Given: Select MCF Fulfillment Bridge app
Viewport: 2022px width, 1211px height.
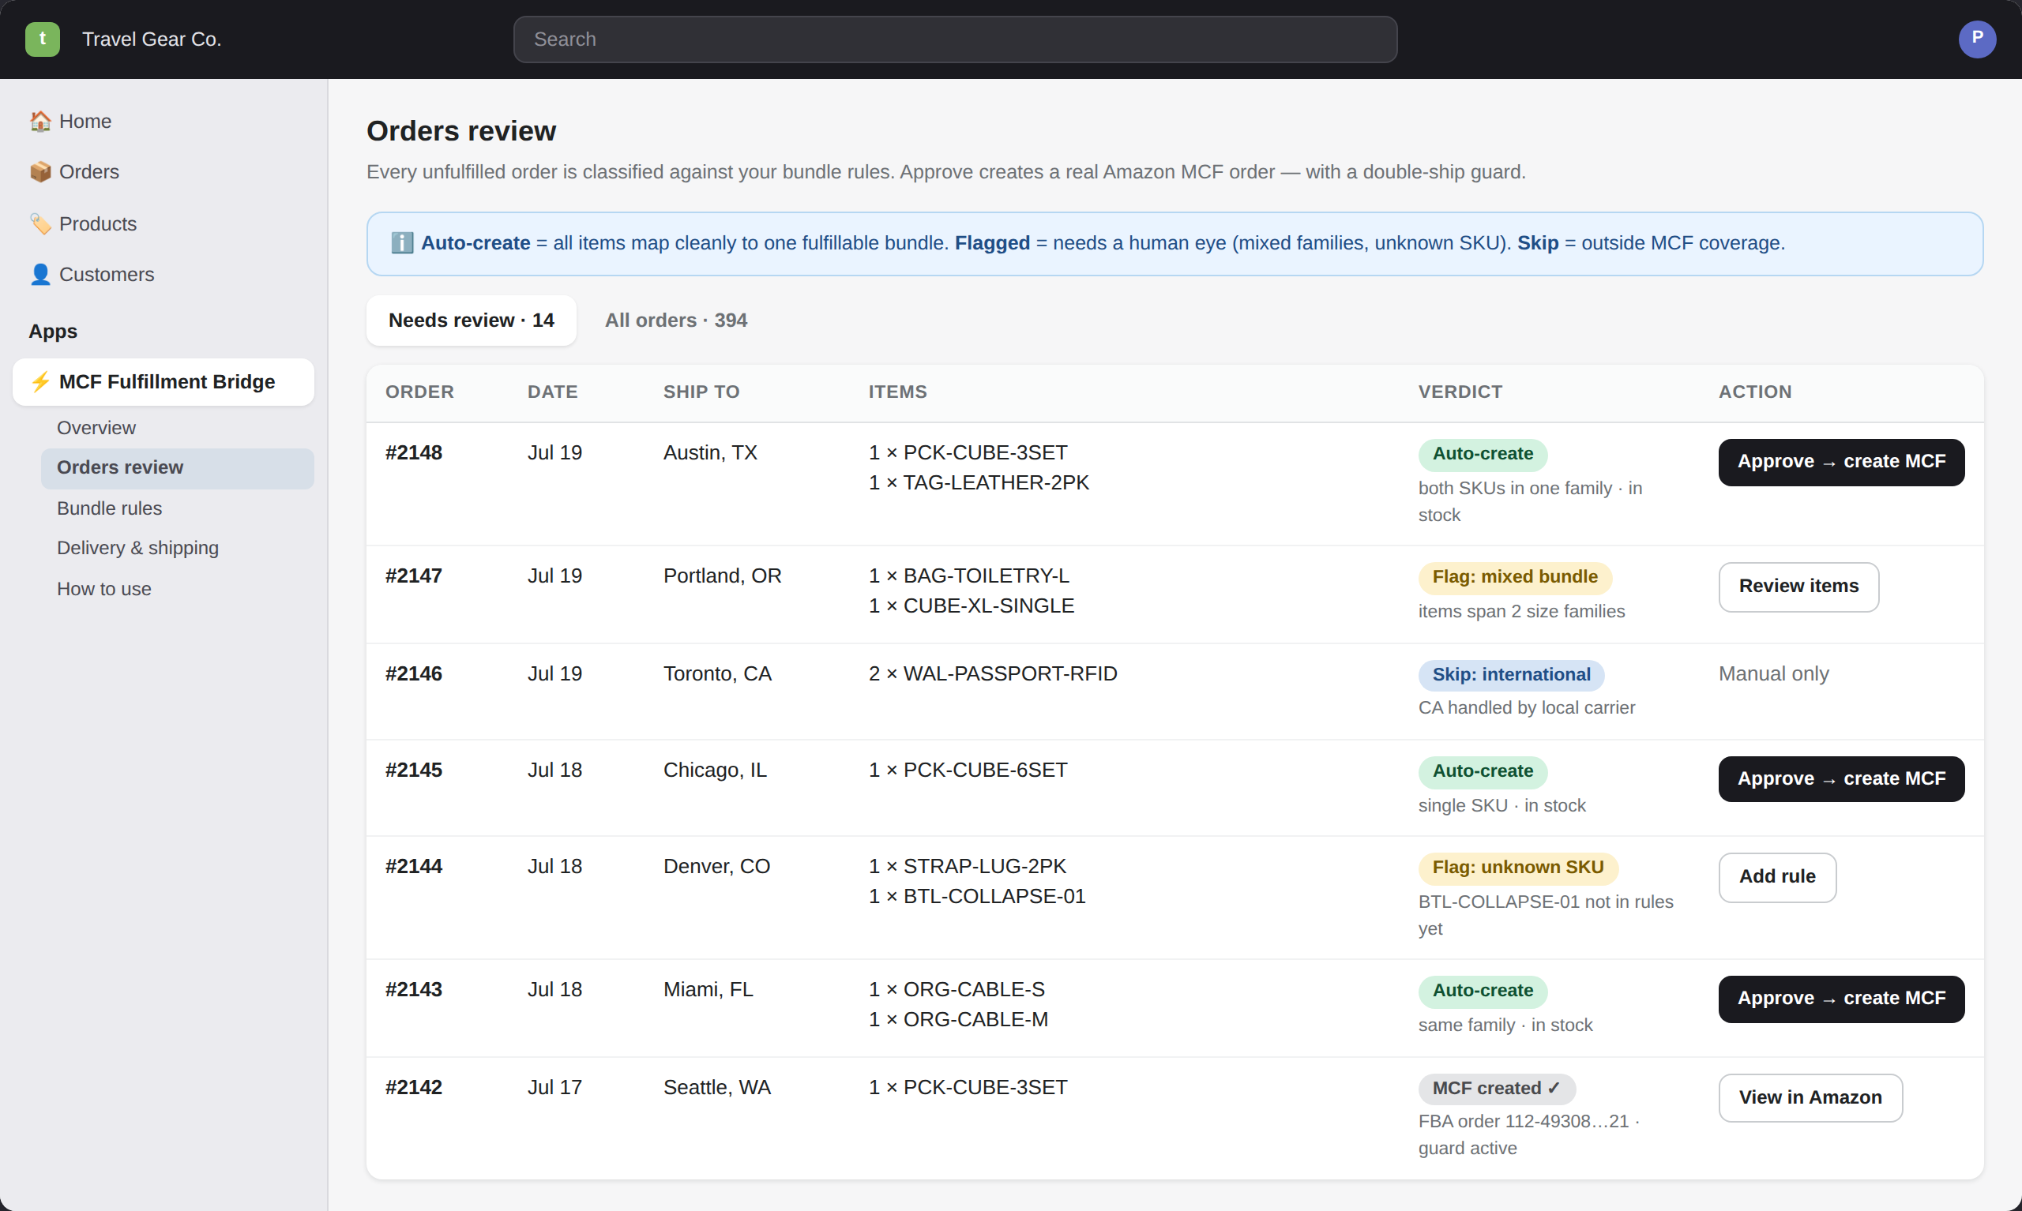Looking at the screenshot, I should [x=163, y=382].
